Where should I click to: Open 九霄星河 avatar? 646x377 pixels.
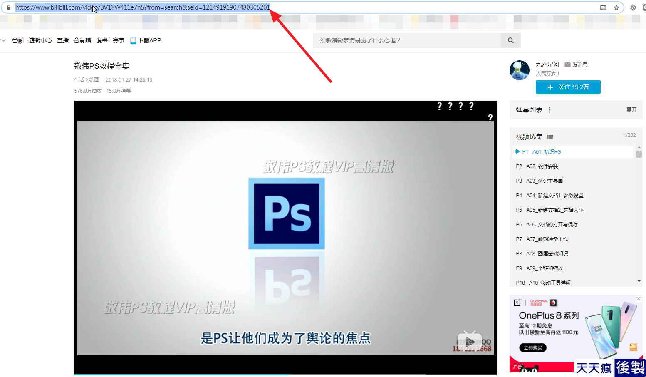[x=520, y=70]
